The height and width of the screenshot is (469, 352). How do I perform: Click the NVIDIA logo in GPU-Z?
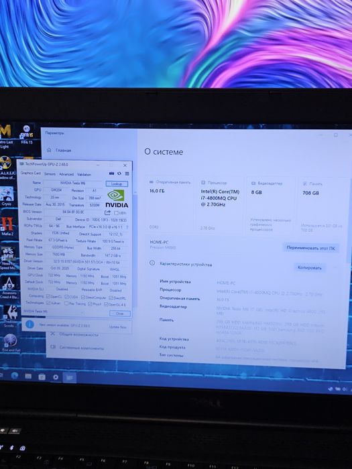click(x=117, y=198)
